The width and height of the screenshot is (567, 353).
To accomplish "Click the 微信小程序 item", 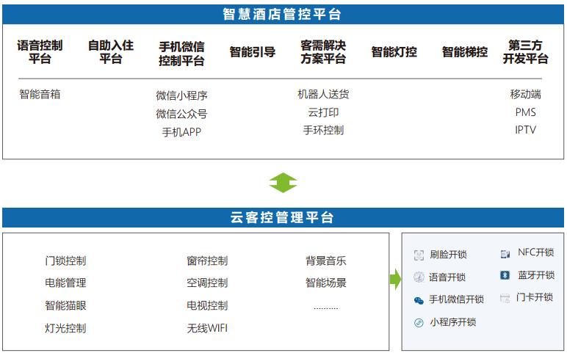I will point(181,95).
